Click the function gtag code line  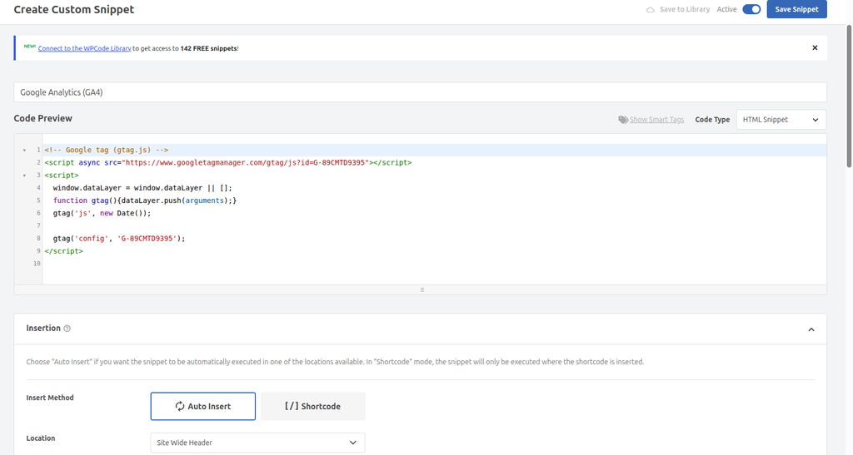coord(145,200)
